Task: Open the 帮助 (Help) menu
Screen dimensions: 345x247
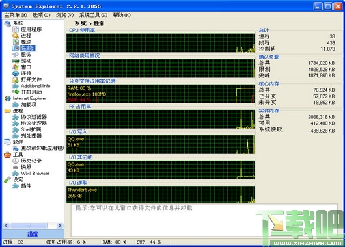Action: [x=122, y=15]
